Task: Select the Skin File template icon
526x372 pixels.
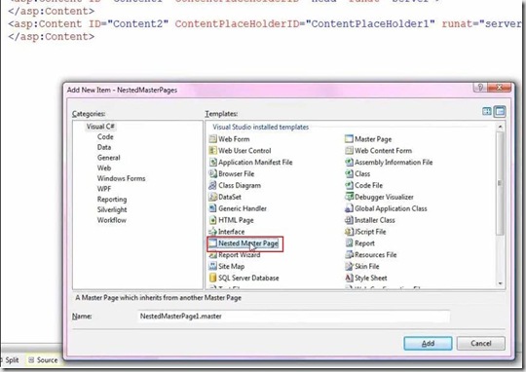Action: (349, 266)
